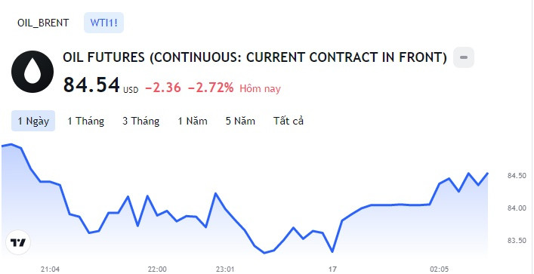Click the 23:01 time axis label

[225, 269]
